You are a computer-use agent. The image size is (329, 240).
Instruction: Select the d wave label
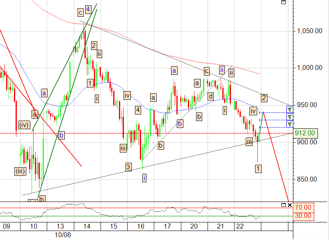tap(211, 96)
